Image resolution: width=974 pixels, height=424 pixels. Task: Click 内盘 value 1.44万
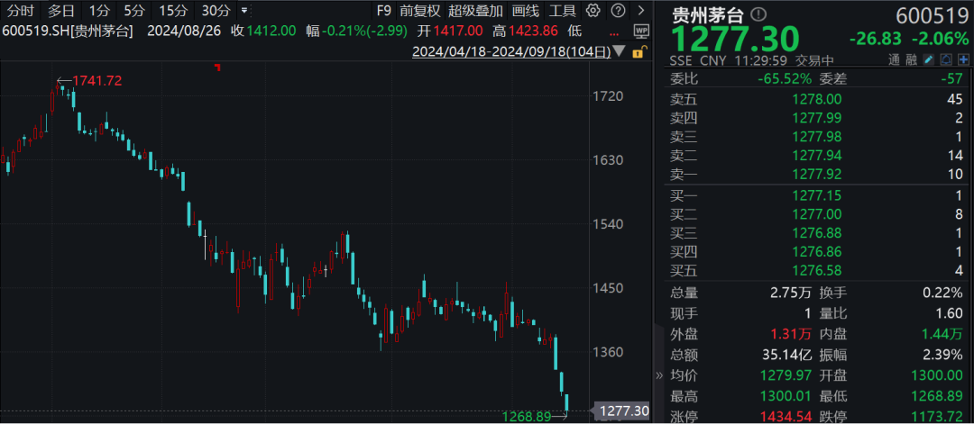pos(943,334)
